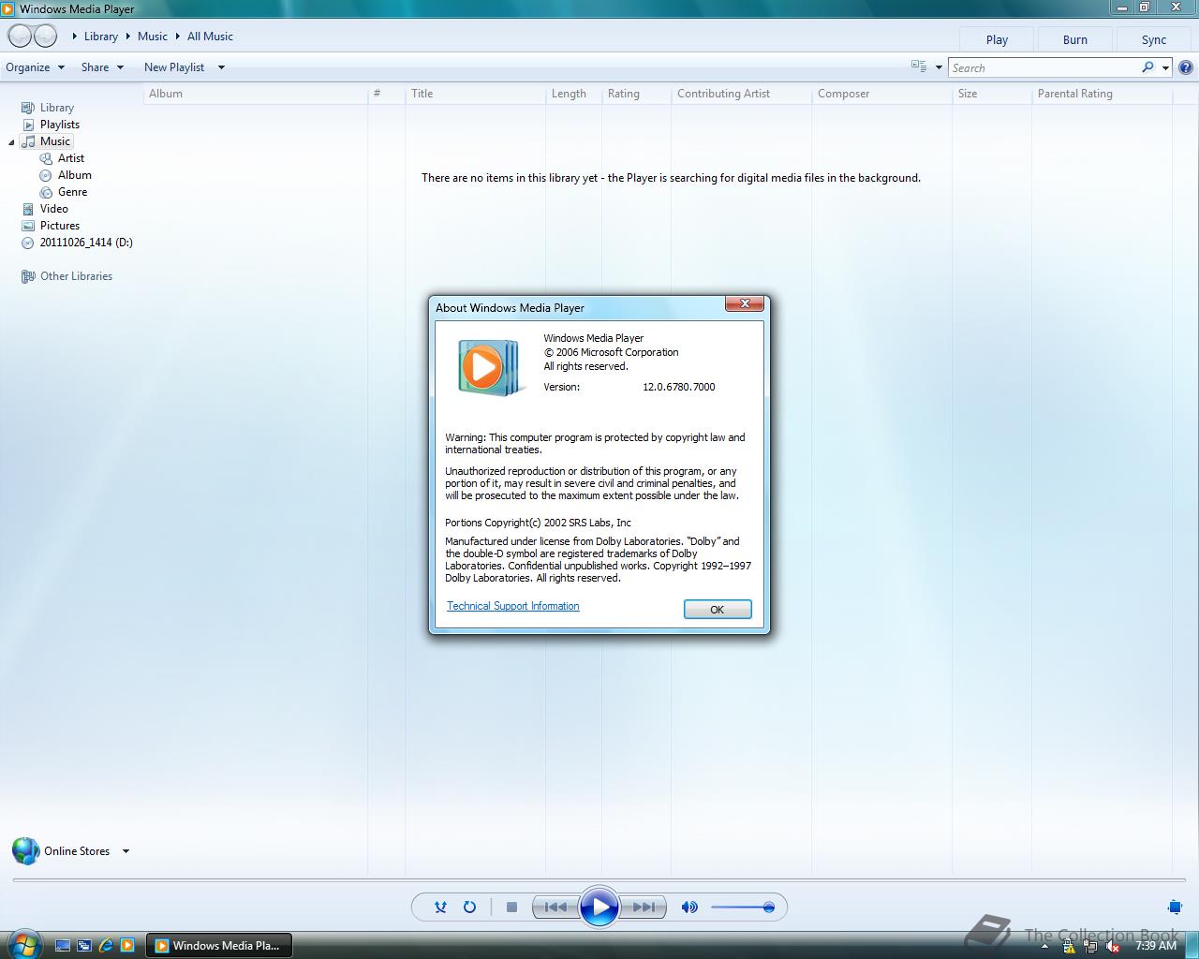Click Library in the breadcrumb

[101, 37]
